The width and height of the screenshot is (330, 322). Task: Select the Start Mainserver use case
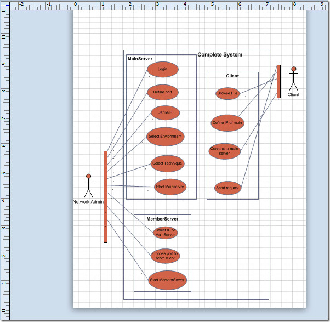click(x=170, y=187)
